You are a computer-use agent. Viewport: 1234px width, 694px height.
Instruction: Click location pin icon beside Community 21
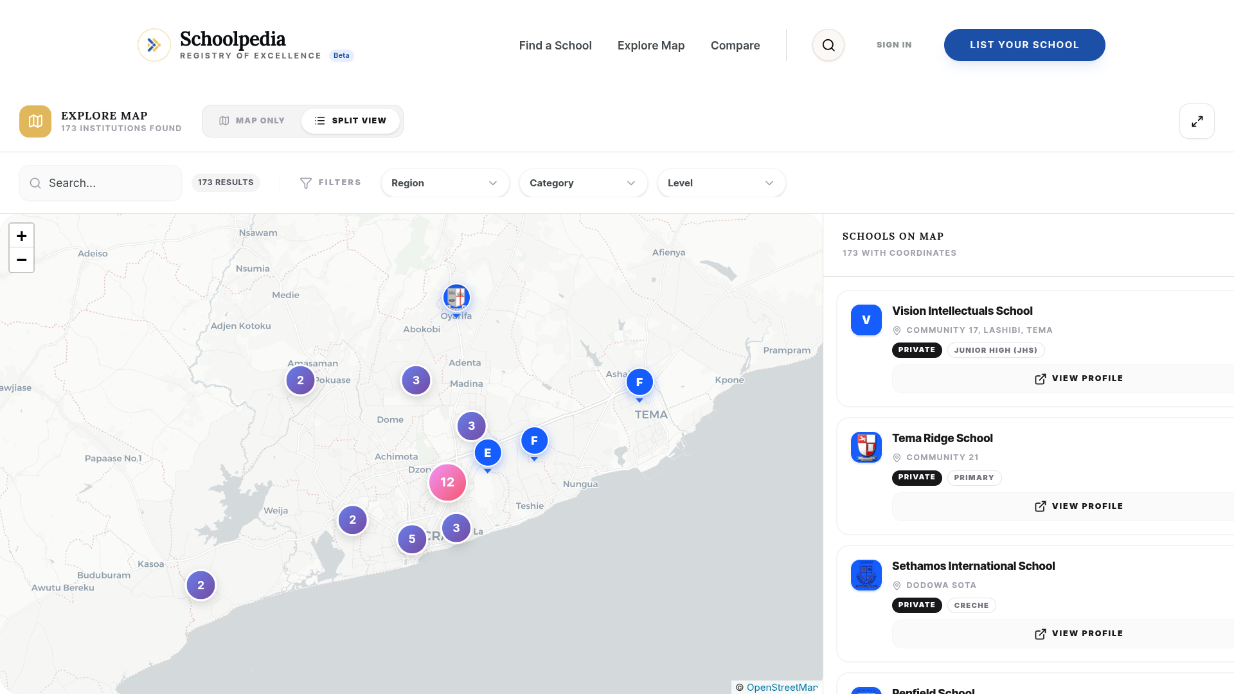[x=897, y=458]
